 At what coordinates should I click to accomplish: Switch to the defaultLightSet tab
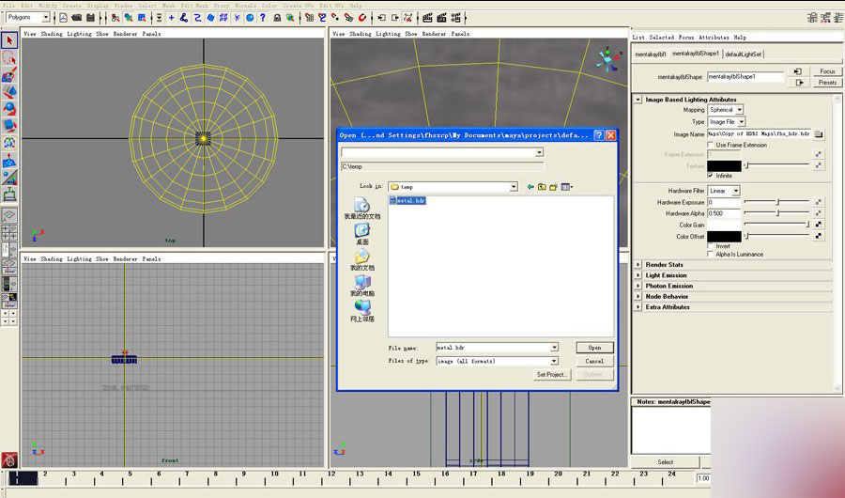(745, 54)
